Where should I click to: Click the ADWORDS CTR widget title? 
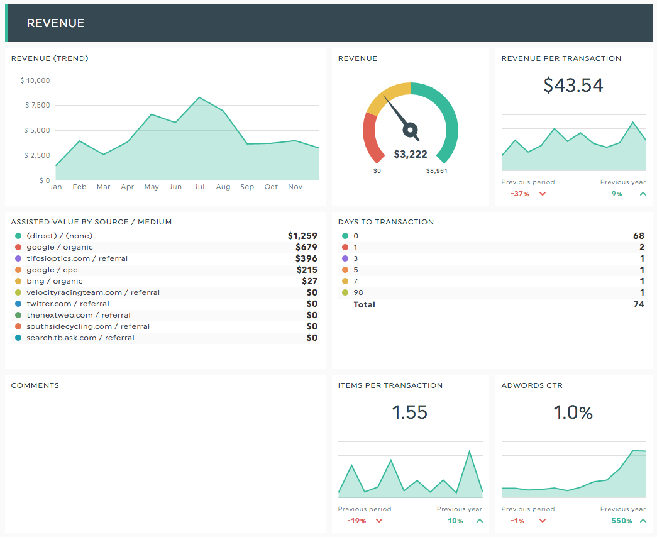[x=532, y=385]
